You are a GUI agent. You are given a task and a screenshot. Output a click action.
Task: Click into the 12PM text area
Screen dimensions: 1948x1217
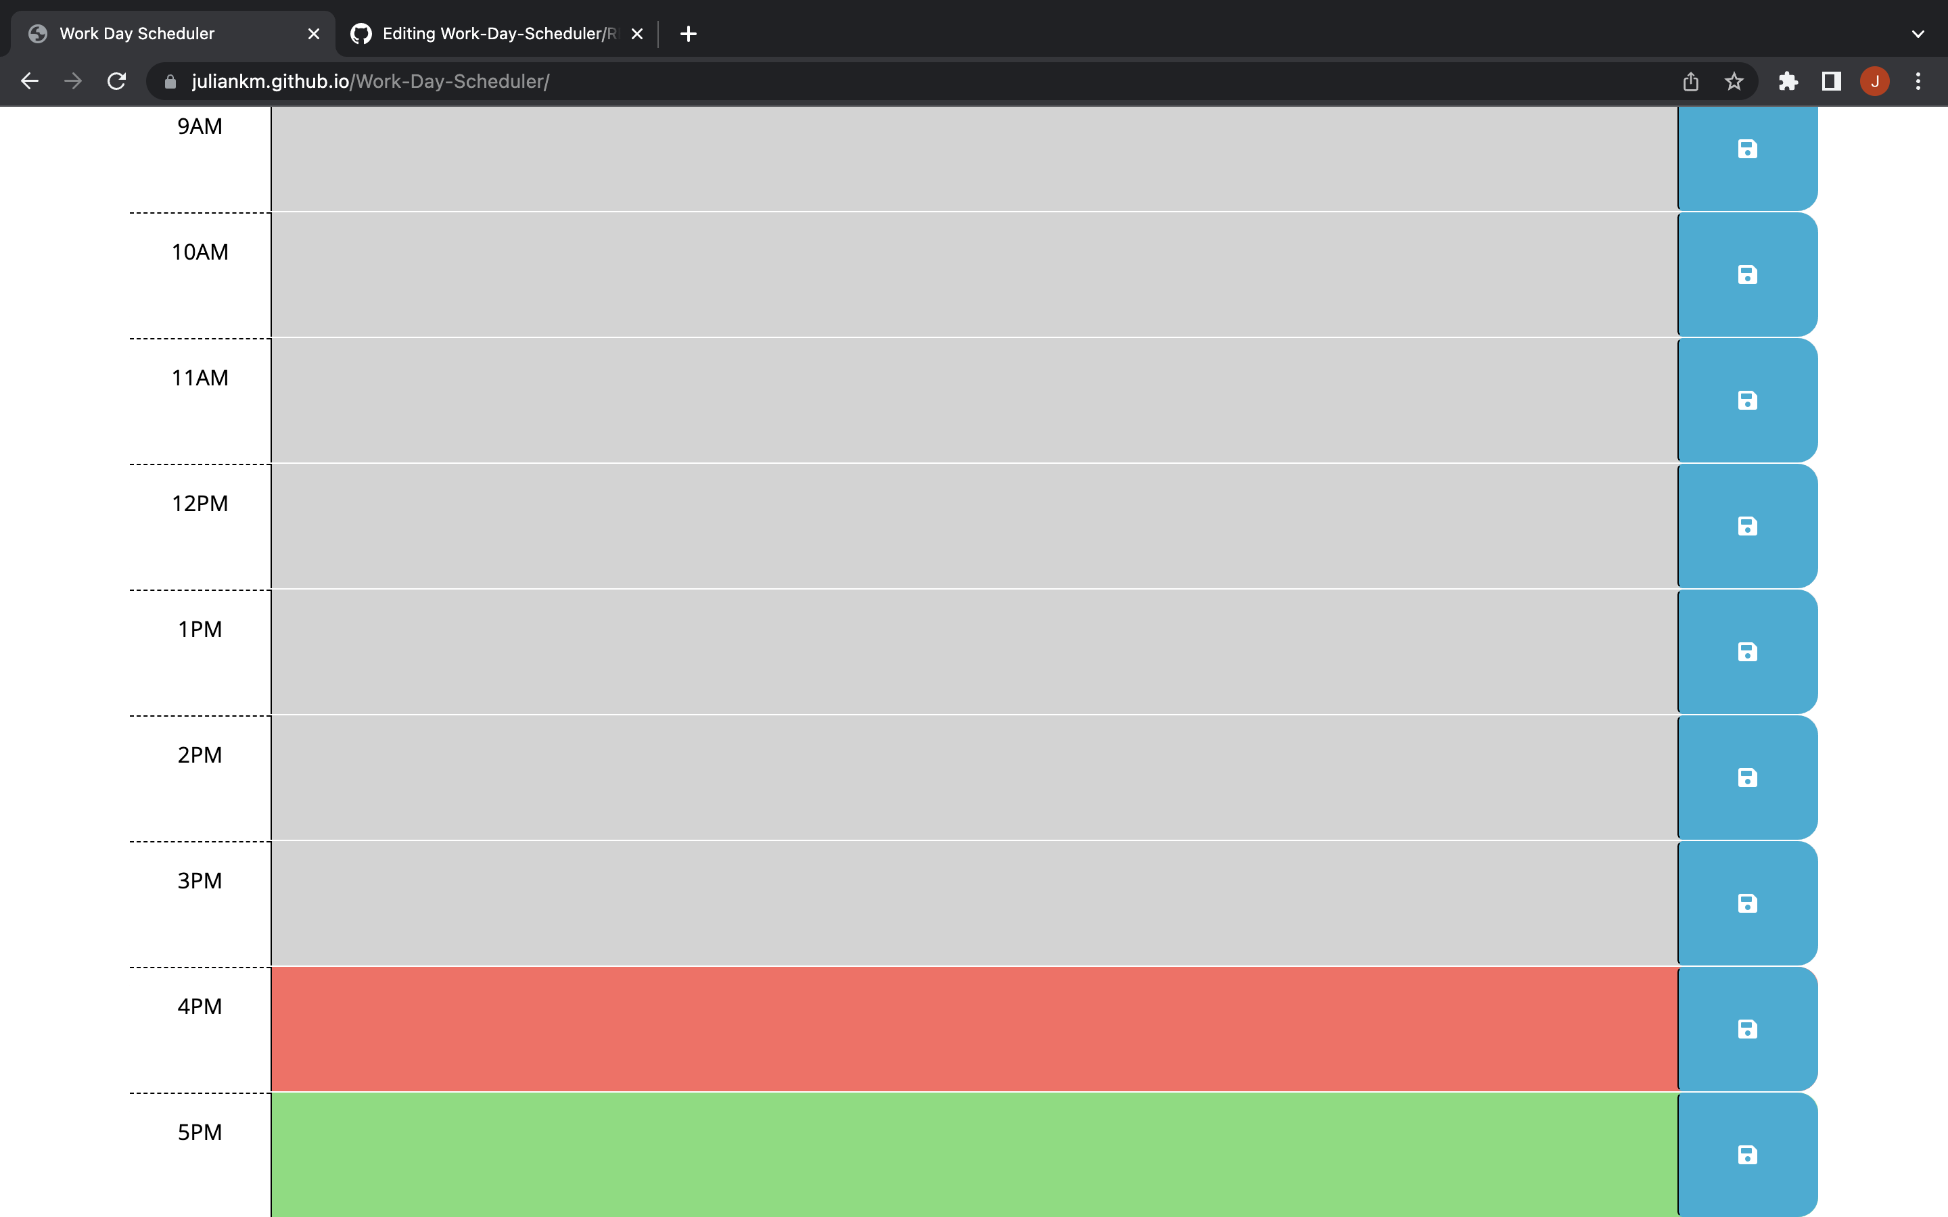(x=974, y=525)
